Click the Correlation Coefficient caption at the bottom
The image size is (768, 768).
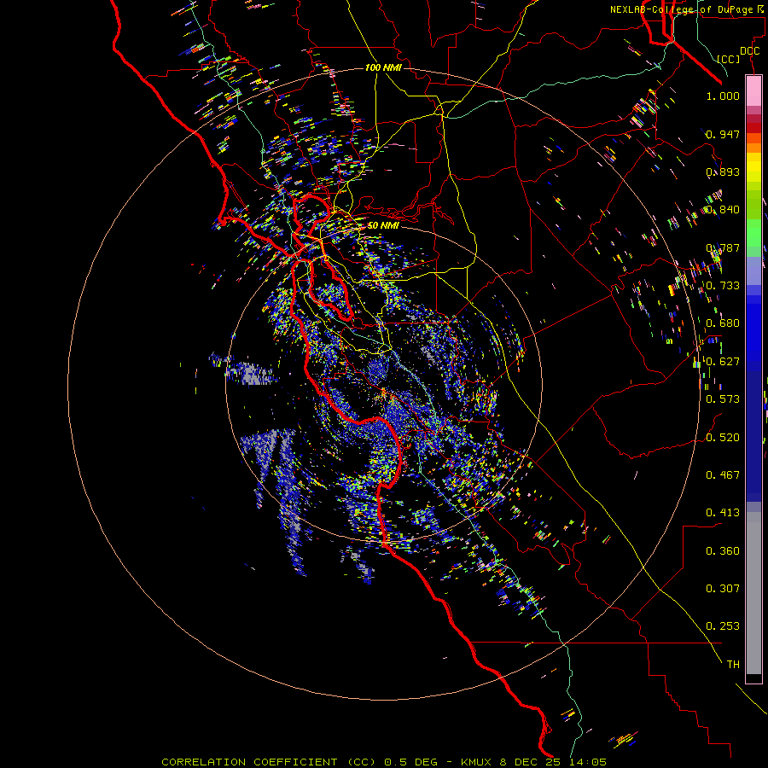pyautogui.click(x=384, y=762)
